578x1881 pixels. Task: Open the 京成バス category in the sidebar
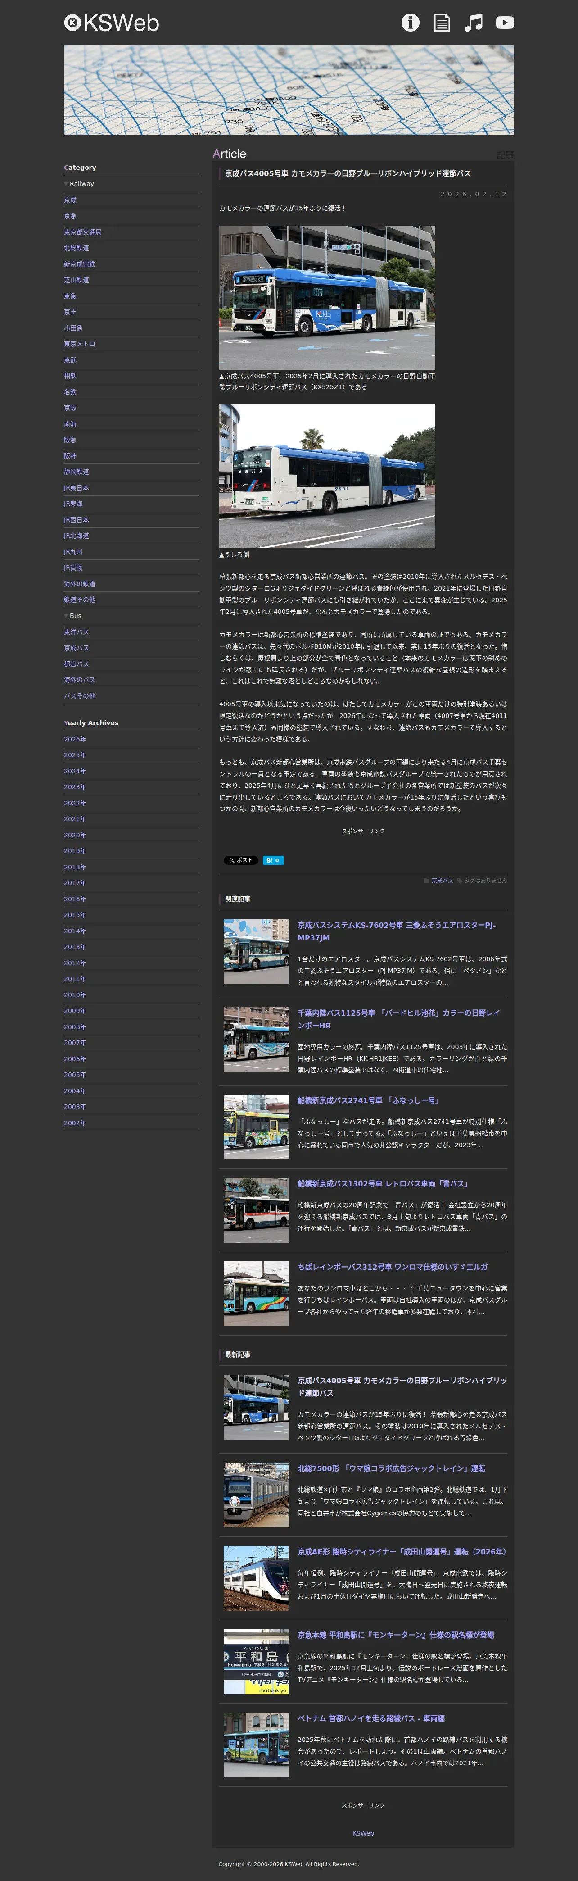click(x=77, y=649)
